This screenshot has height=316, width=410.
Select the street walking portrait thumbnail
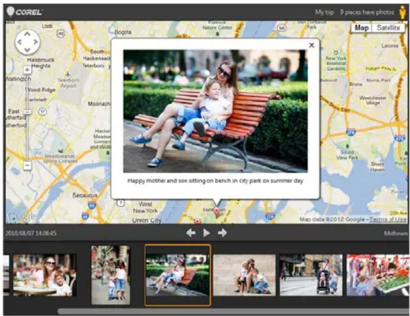coord(111,275)
